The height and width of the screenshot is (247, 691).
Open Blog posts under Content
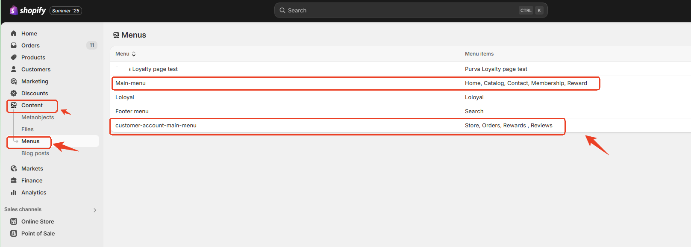[35, 153]
